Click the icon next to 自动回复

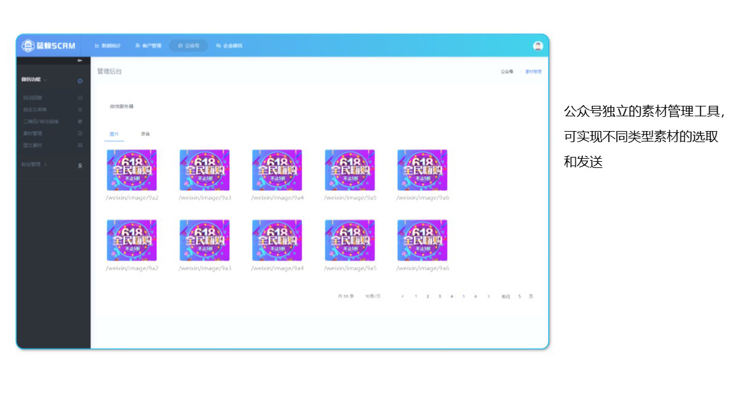pos(80,98)
